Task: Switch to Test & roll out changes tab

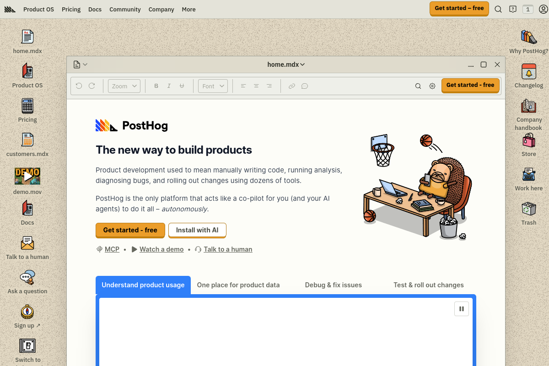Action: 429,285
